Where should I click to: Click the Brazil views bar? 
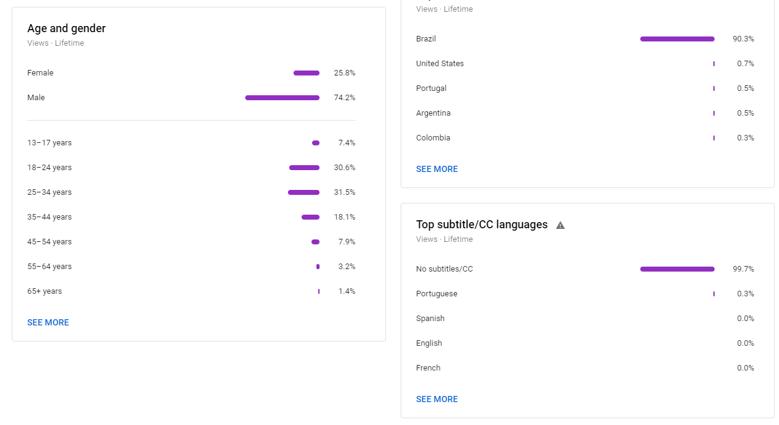click(677, 39)
